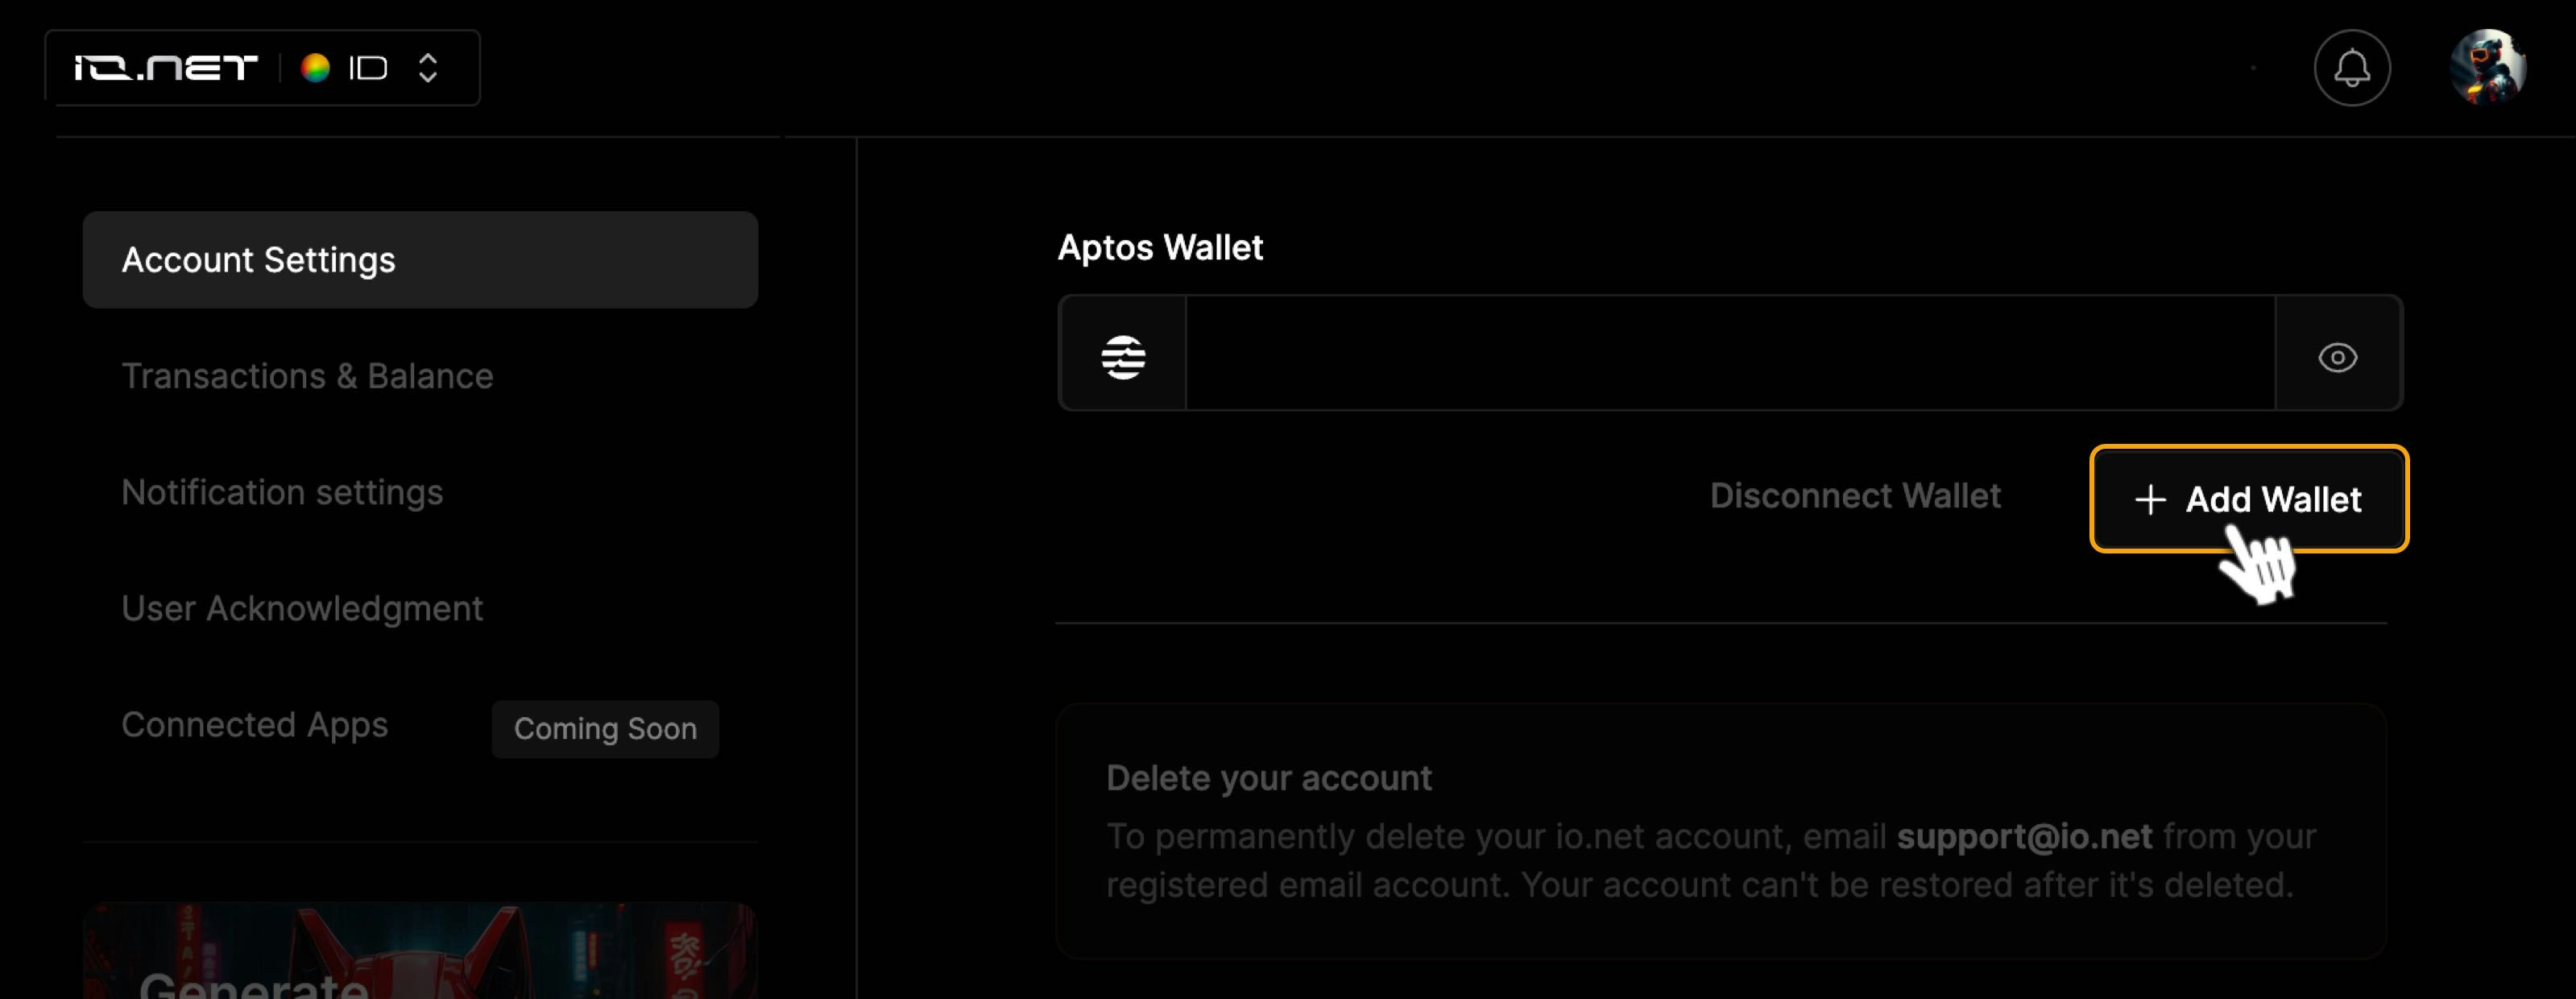This screenshot has width=2576, height=999.
Task: Click the support@io.net email link
Action: [x=2024, y=836]
